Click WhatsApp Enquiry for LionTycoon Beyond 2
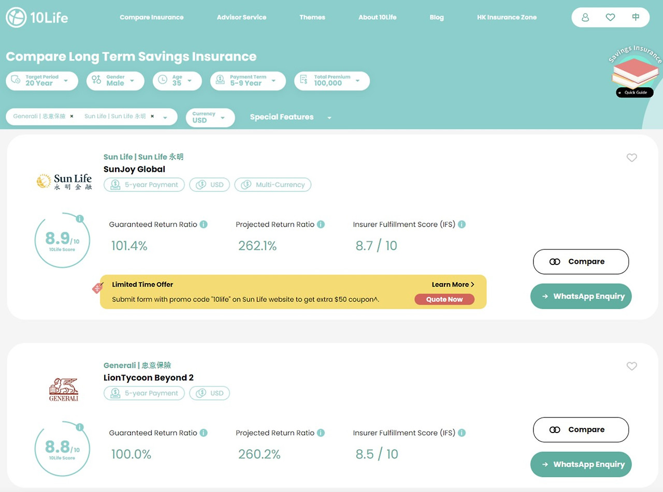Viewport: 663px width, 492px height. (x=581, y=465)
